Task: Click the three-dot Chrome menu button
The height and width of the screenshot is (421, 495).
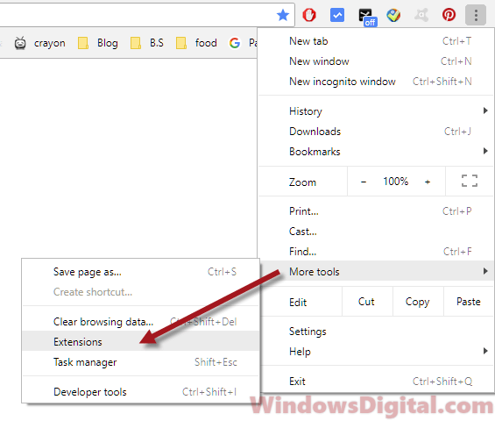Action: coord(476,15)
